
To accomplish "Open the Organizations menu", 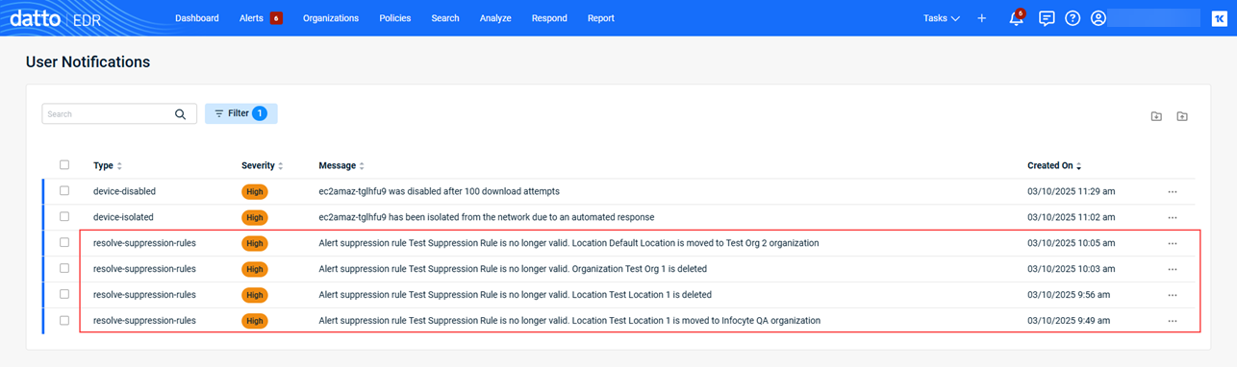I will tap(331, 18).
